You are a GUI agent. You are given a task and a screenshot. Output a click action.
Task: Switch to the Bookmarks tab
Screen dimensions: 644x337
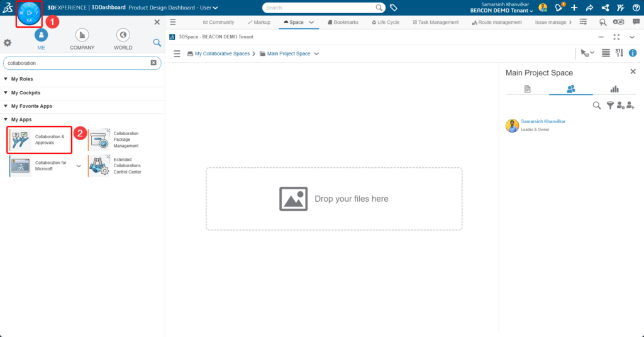pyautogui.click(x=343, y=22)
